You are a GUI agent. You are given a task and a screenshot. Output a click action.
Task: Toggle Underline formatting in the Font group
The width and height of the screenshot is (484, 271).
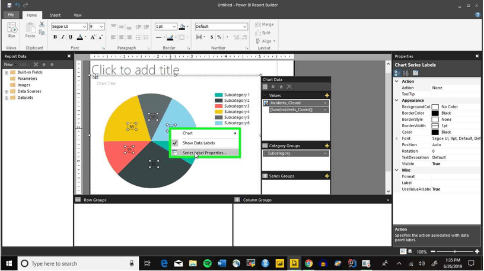coord(71,37)
